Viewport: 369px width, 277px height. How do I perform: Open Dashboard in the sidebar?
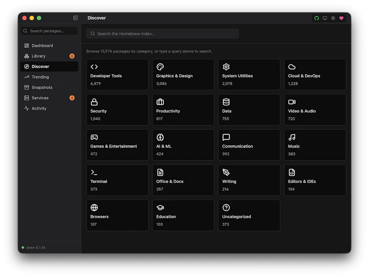tap(49, 46)
